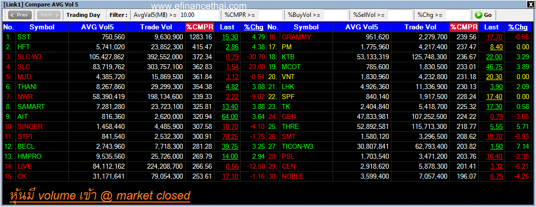Click the %BuyVol filter input box
This screenshot has height=207, width=536.
click(336, 15)
